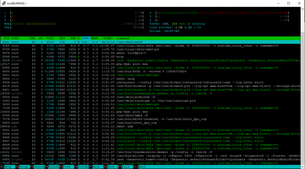
Task: Open F4 Filter in the bottom bar
Action: (52, 167)
